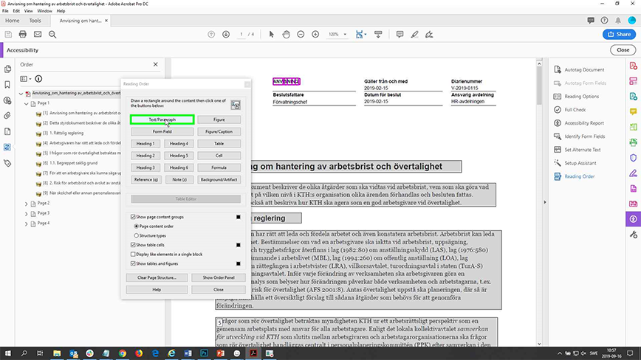641x360 pixels.
Task: Expand Page 3 in Order tree
Action: point(27,213)
